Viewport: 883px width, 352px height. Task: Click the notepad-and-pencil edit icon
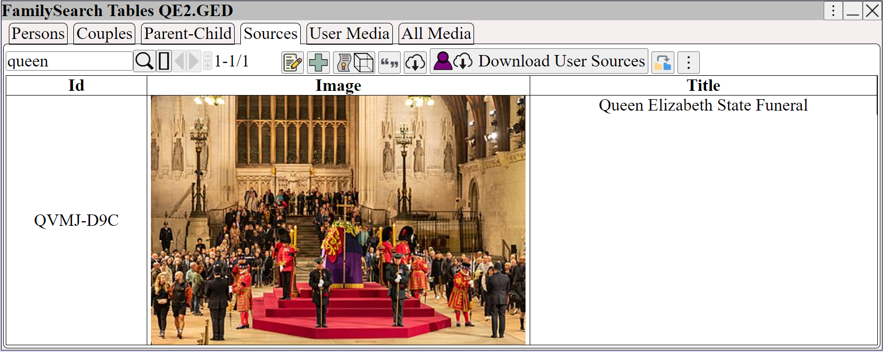tap(293, 62)
